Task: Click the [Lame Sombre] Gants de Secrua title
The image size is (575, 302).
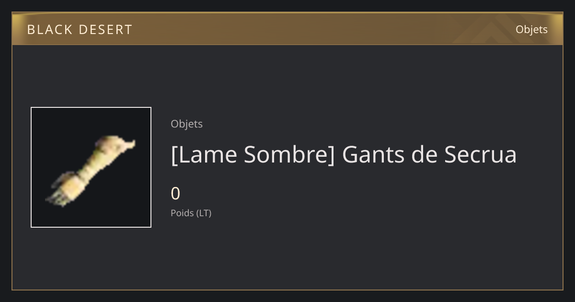Action: (344, 154)
